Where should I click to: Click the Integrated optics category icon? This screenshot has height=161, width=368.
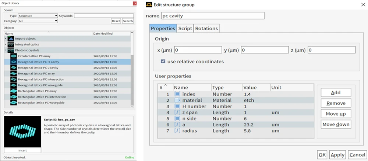(x=11, y=45)
